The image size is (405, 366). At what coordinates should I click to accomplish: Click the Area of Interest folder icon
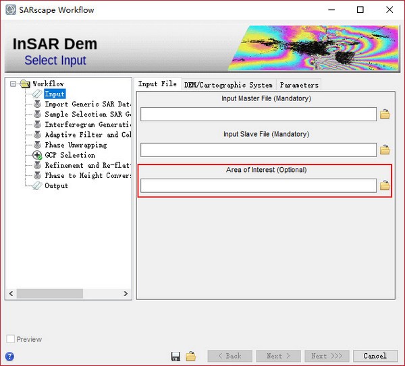(x=385, y=185)
